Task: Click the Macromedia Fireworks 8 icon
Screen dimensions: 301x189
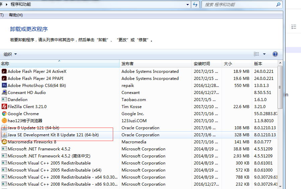Action: [x=4, y=142]
